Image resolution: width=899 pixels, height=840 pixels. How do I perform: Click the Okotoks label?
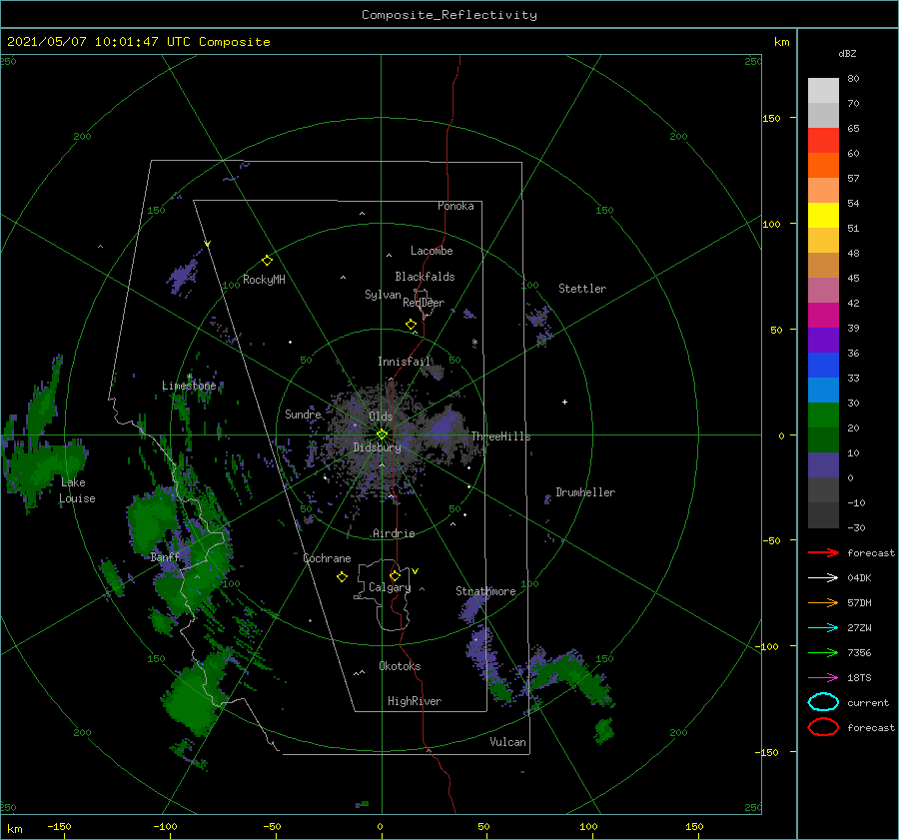(x=400, y=666)
